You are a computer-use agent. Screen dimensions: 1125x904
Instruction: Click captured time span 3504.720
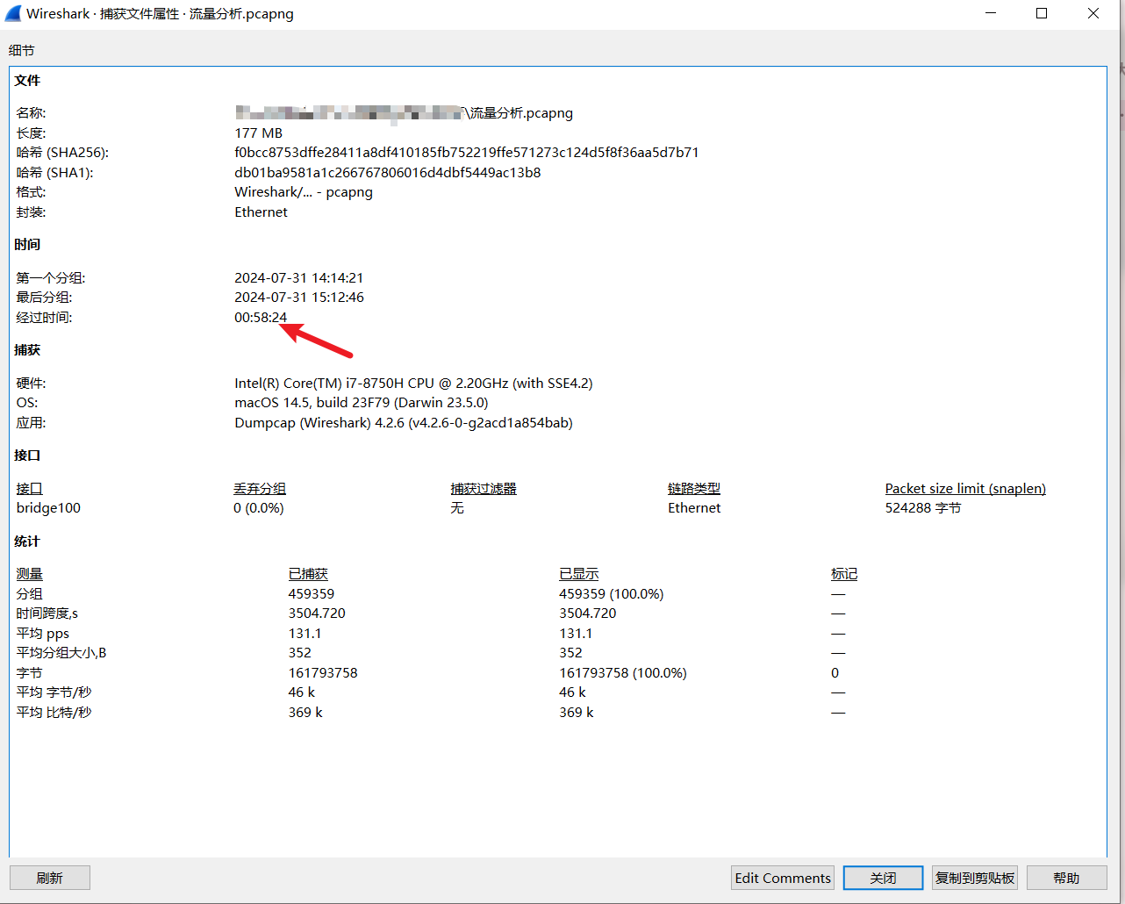coord(317,613)
